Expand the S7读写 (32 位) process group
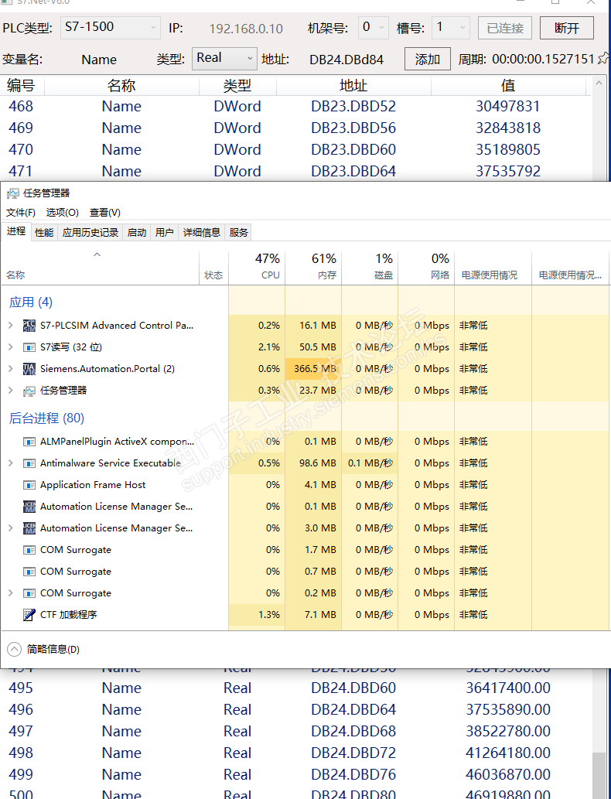This screenshot has width=611, height=799. click(x=11, y=347)
